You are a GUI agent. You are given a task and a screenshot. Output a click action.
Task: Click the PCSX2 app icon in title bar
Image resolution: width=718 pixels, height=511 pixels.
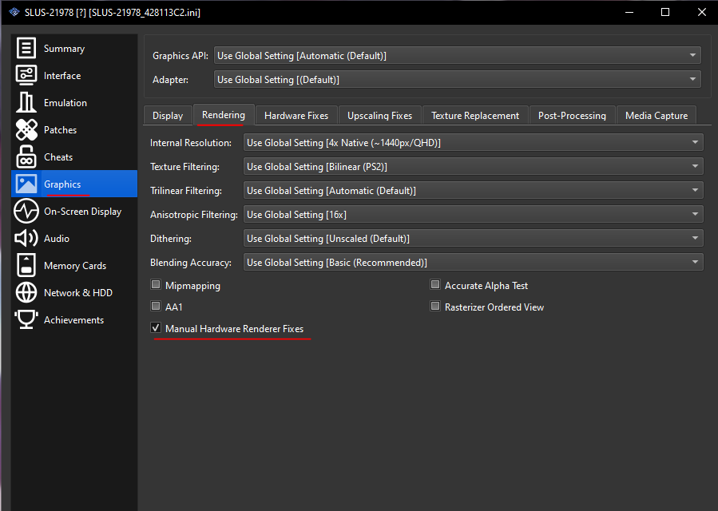pos(14,12)
